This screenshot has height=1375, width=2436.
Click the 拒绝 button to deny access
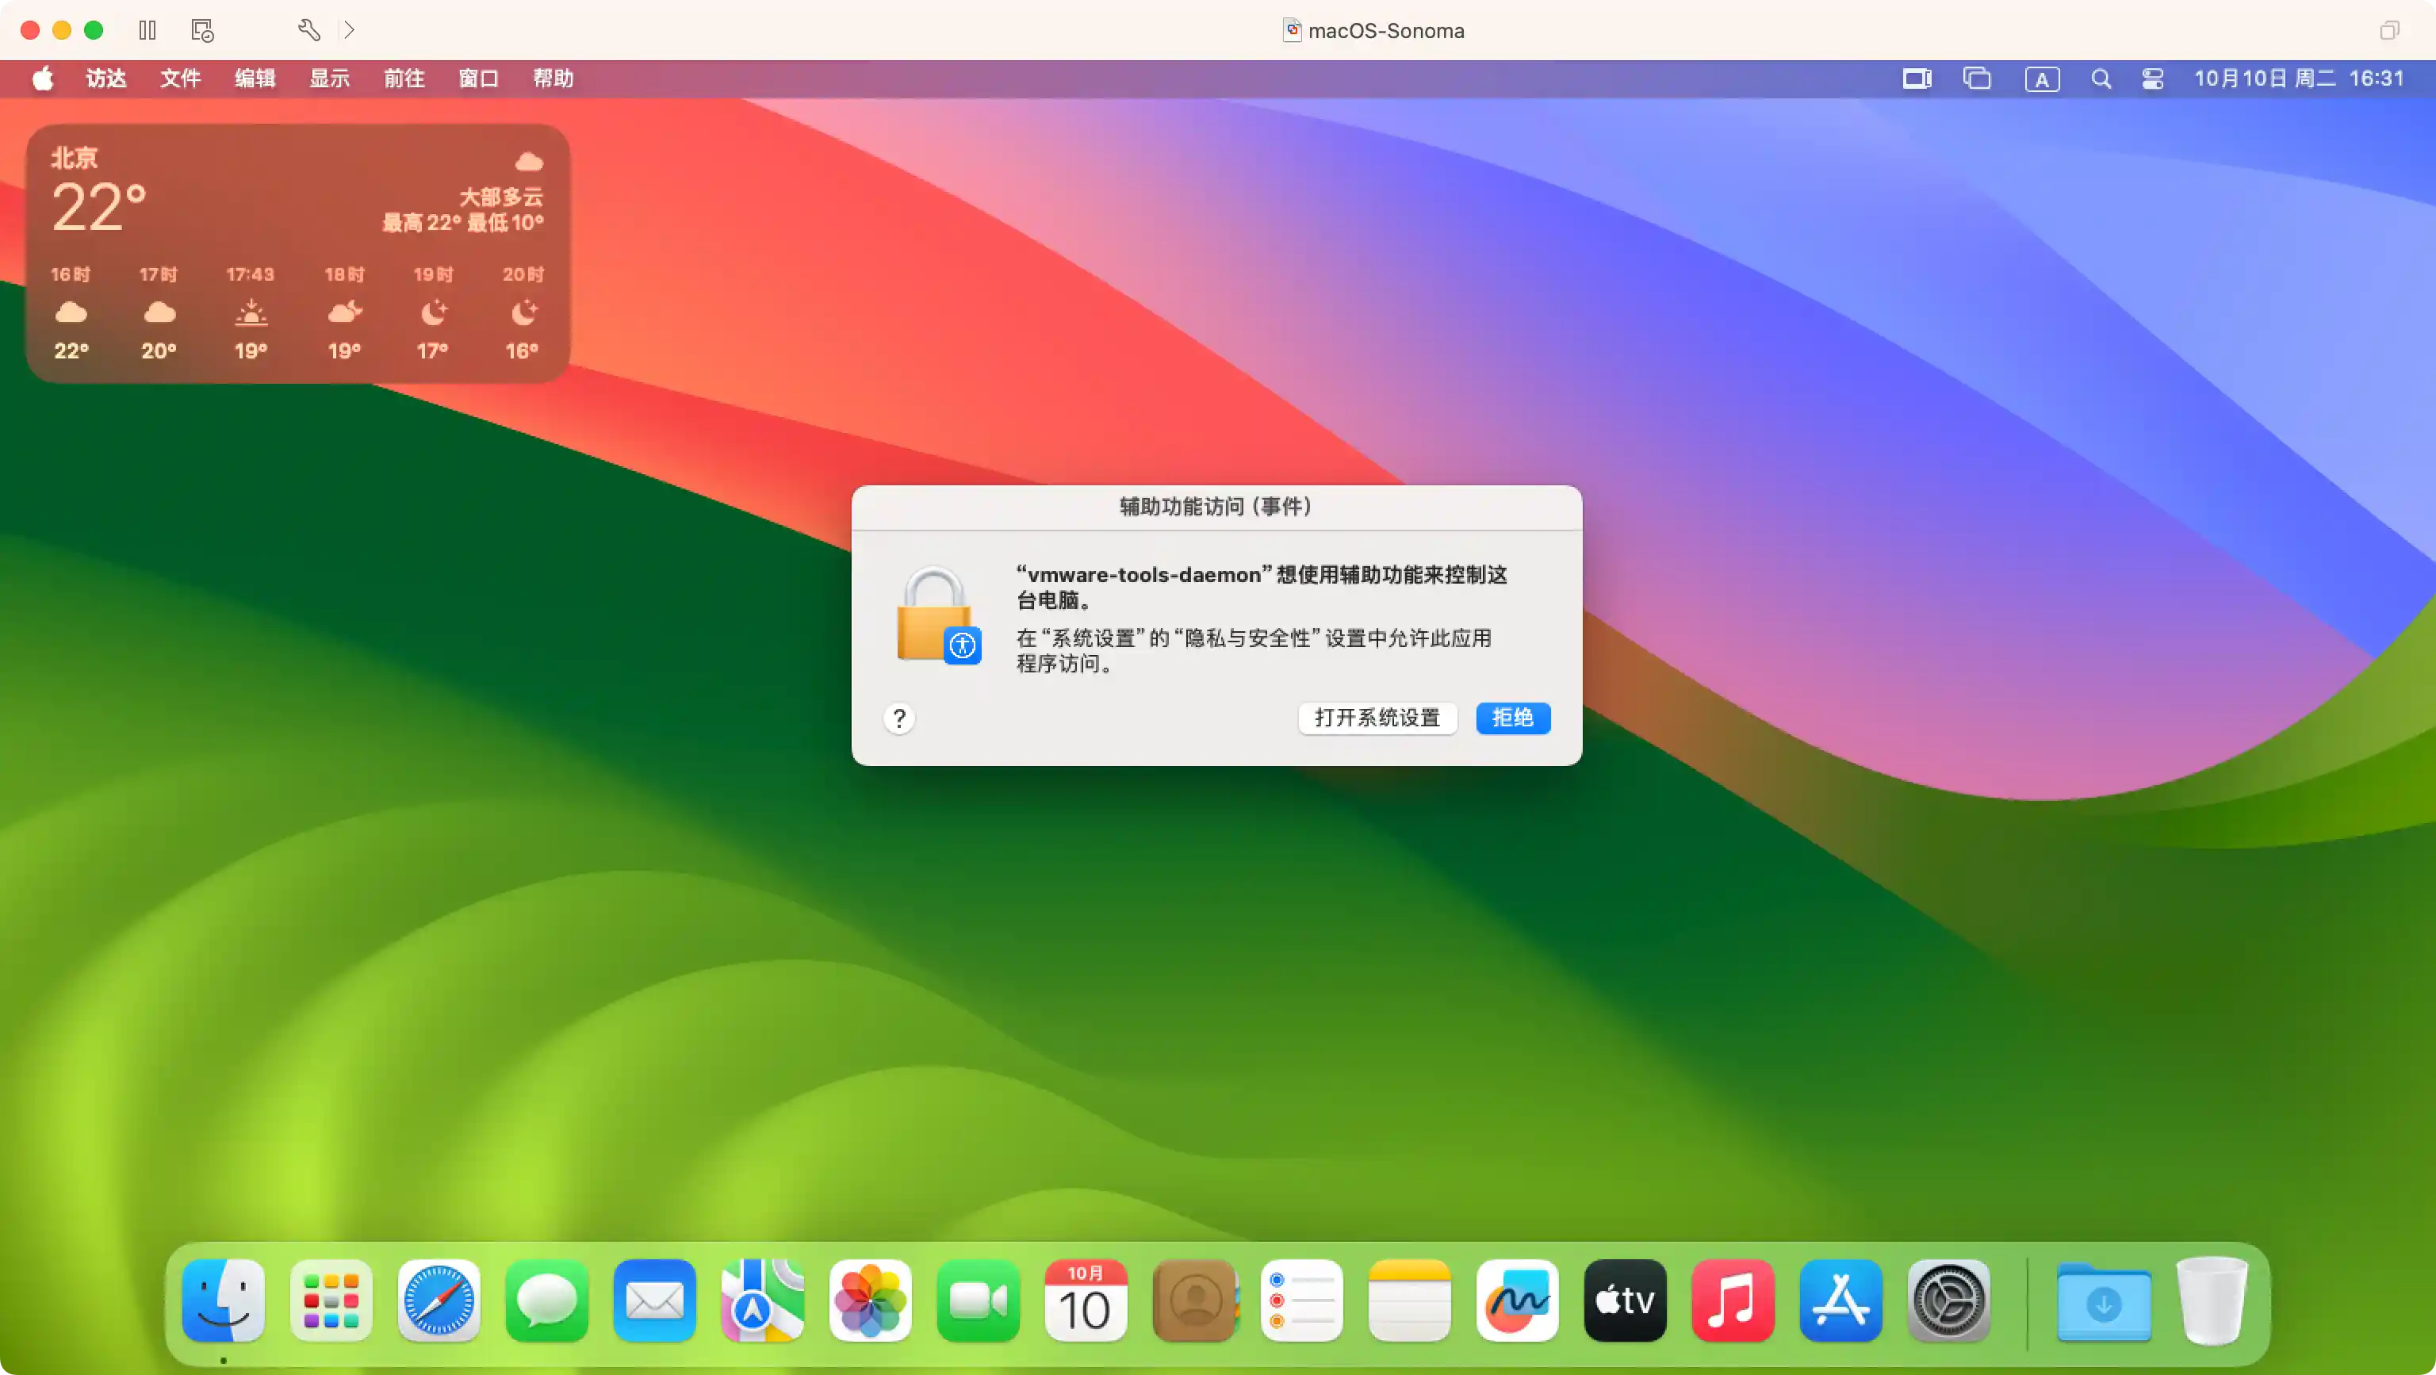click(x=1512, y=718)
